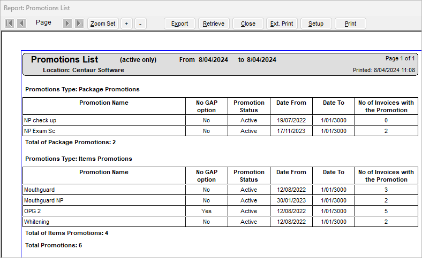Zoom out with the minus button
The height and width of the screenshot is (258, 422).
point(140,24)
